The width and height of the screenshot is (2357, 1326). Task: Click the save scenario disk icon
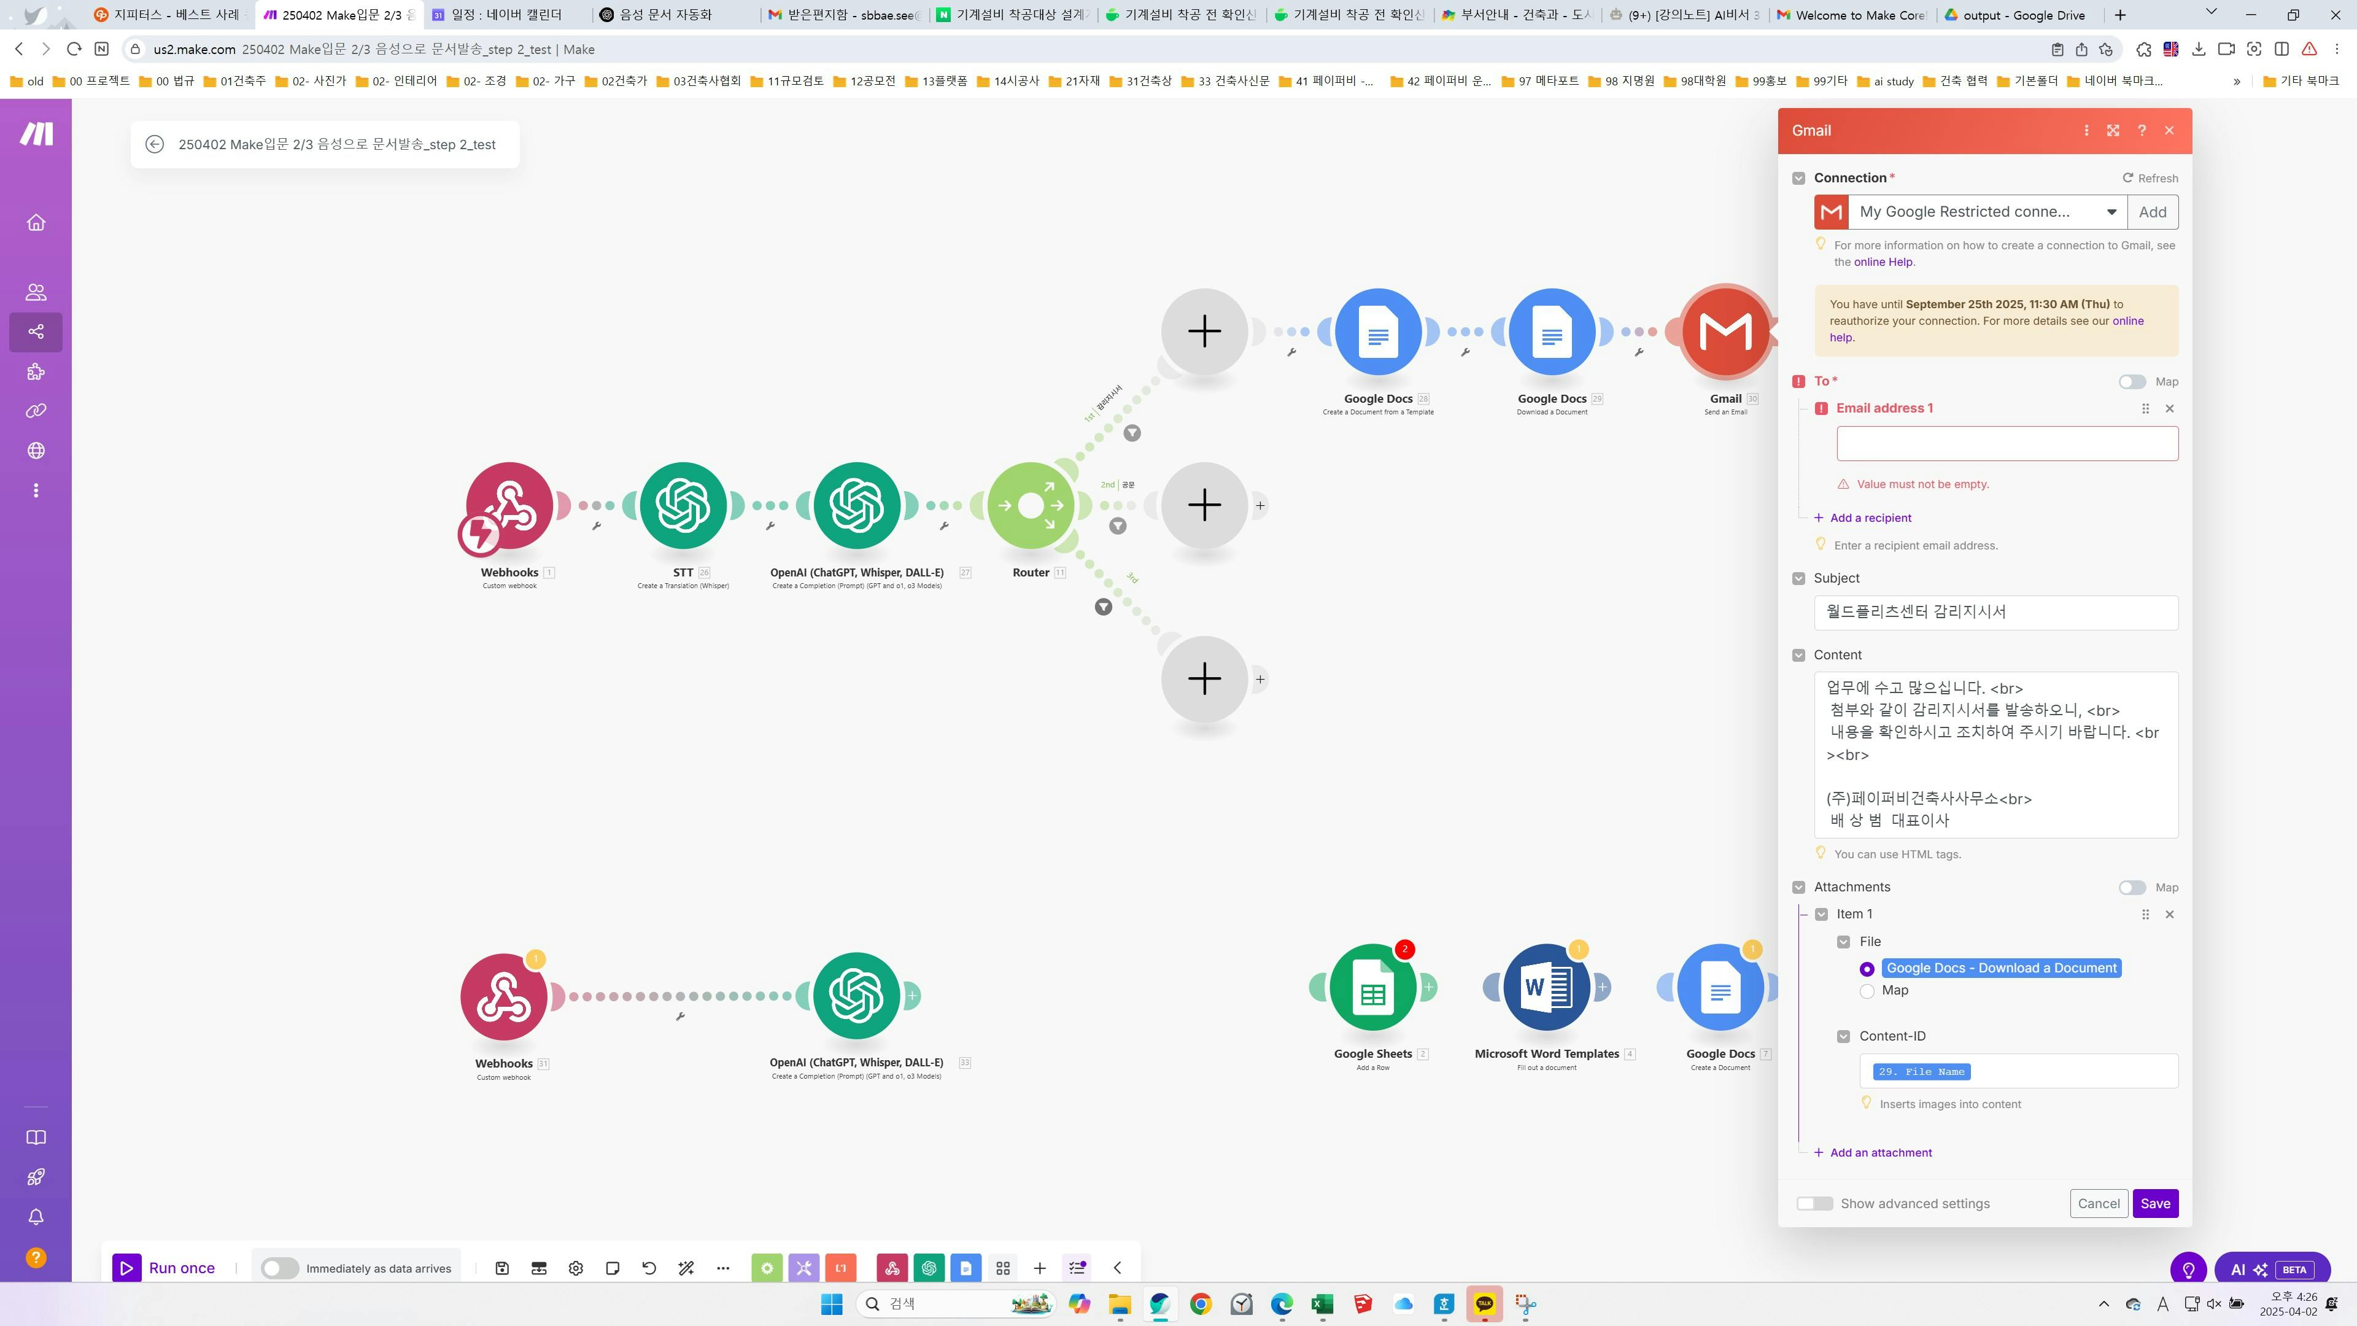(501, 1268)
